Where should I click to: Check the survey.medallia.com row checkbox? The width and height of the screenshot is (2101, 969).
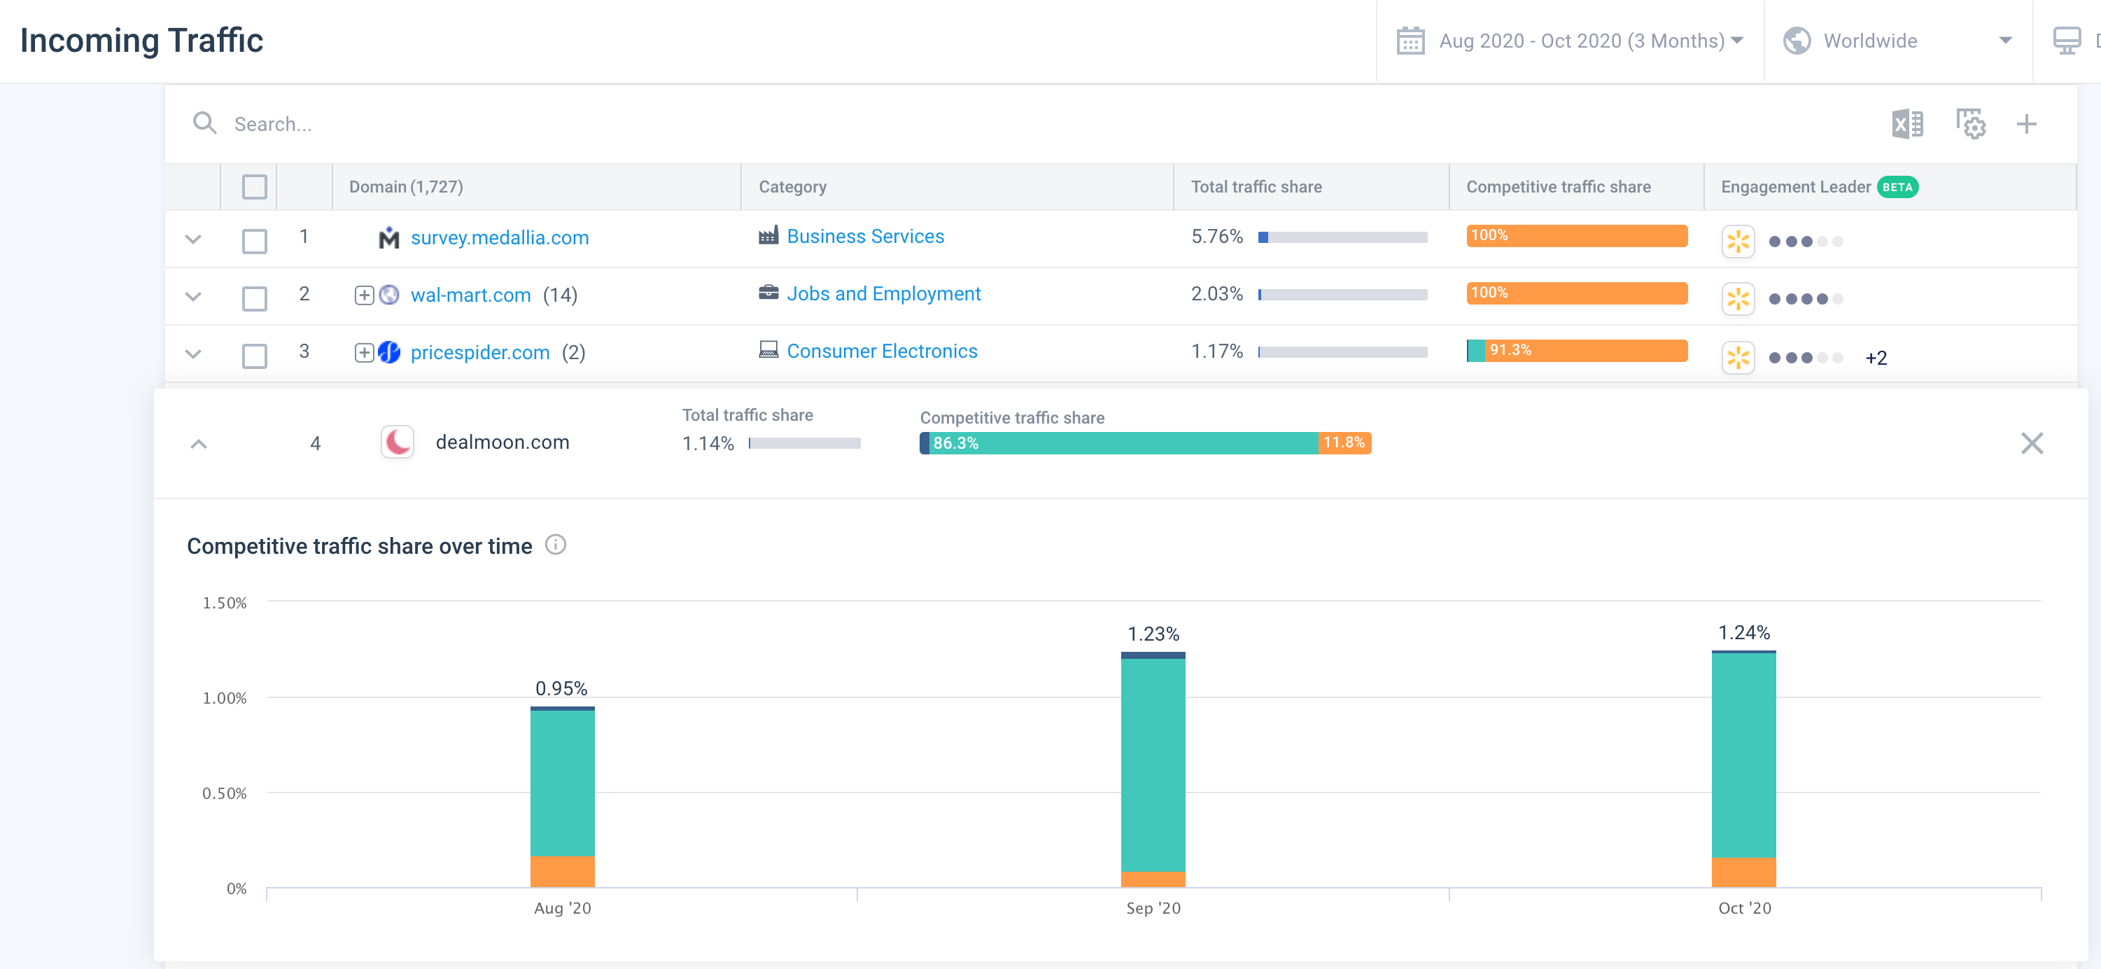click(x=255, y=242)
